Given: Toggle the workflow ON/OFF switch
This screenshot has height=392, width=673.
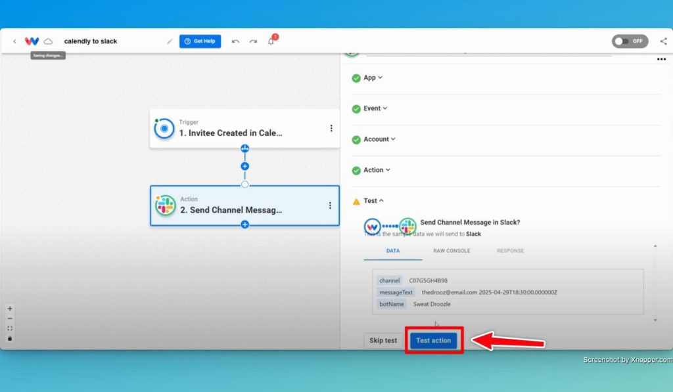Looking at the screenshot, I should [630, 41].
